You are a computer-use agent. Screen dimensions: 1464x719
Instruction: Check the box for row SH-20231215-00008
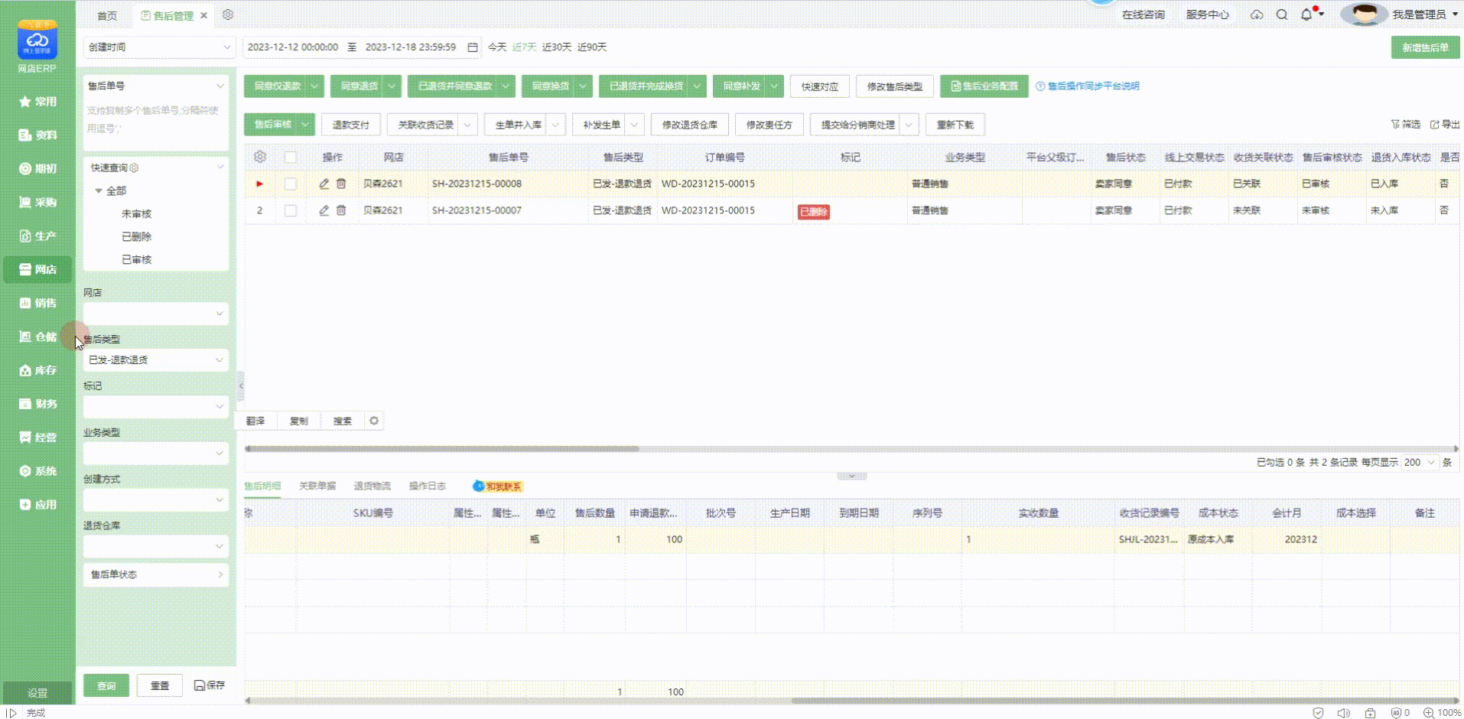(291, 184)
